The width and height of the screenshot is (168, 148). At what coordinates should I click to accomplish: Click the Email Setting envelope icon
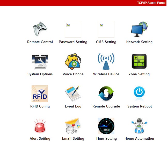click(x=73, y=126)
